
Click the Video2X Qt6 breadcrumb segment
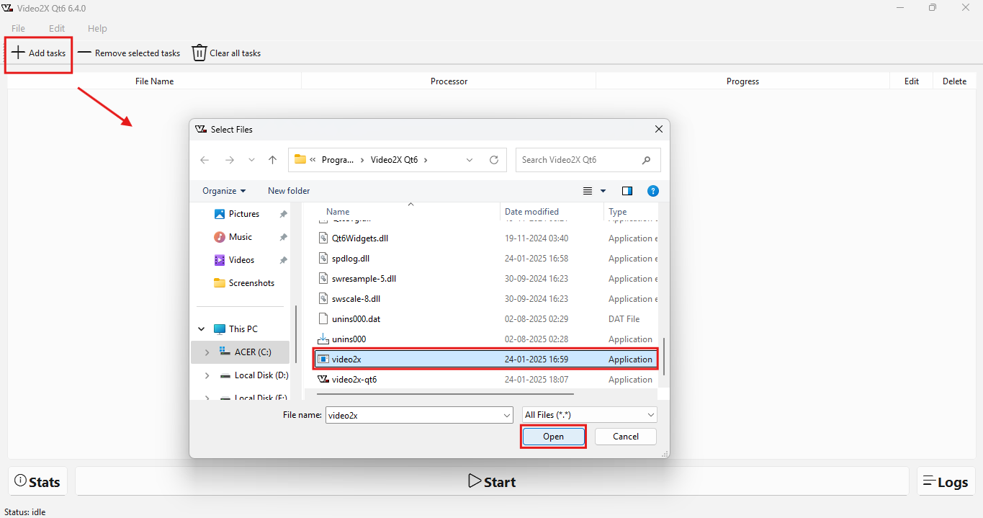tap(394, 160)
